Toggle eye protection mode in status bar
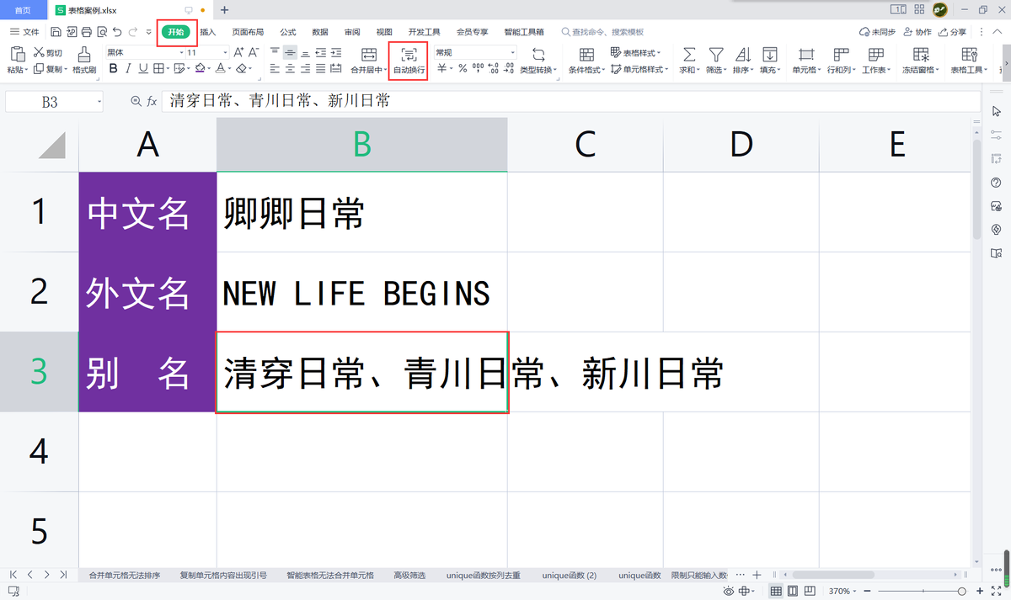 tap(728, 591)
